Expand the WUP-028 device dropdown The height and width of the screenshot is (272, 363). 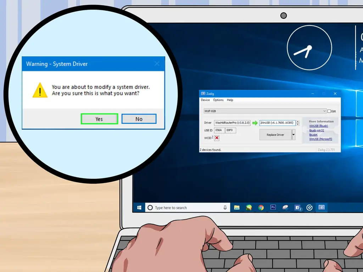point(265,111)
